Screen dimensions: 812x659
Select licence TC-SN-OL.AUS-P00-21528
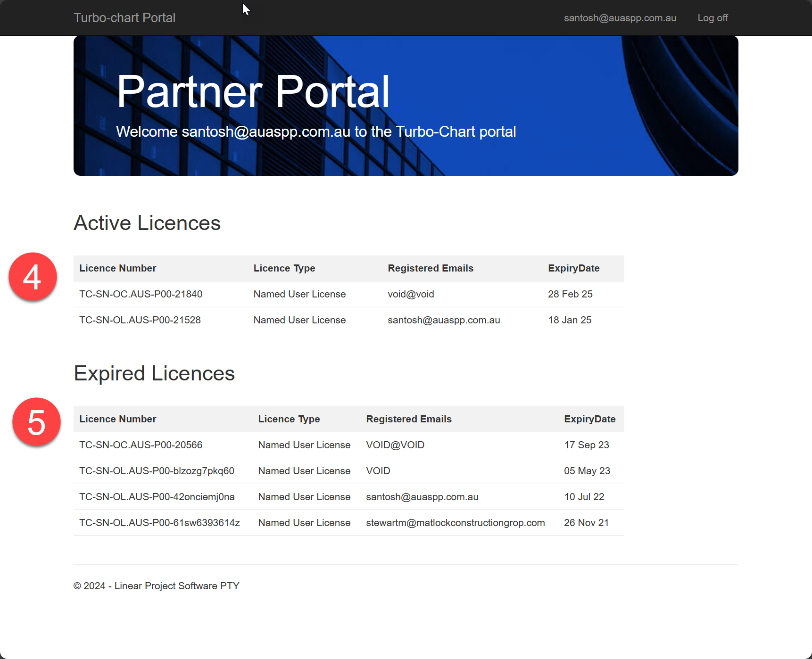(x=140, y=320)
